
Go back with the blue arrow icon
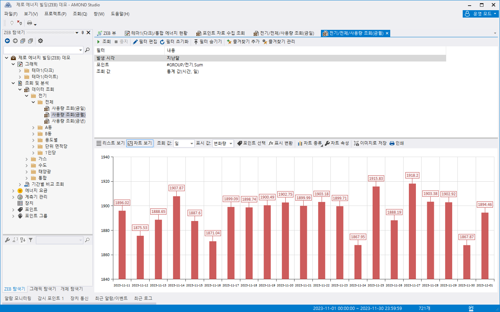pyautogui.click(x=7, y=41)
